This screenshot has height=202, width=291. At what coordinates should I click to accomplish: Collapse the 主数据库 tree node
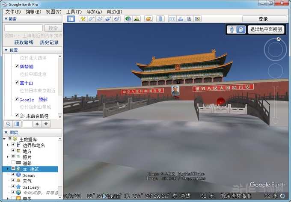tap(4, 139)
